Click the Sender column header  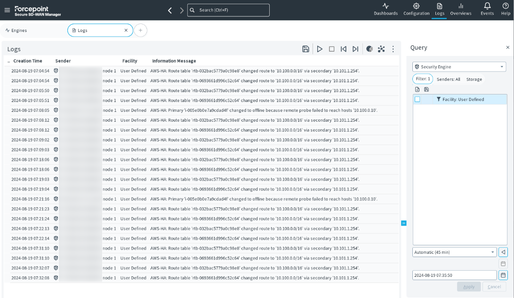click(63, 61)
